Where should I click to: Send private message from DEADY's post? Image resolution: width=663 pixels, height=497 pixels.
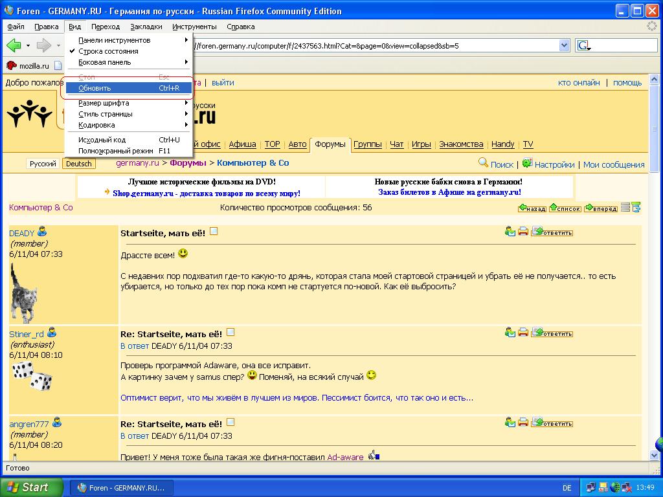click(510, 232)
